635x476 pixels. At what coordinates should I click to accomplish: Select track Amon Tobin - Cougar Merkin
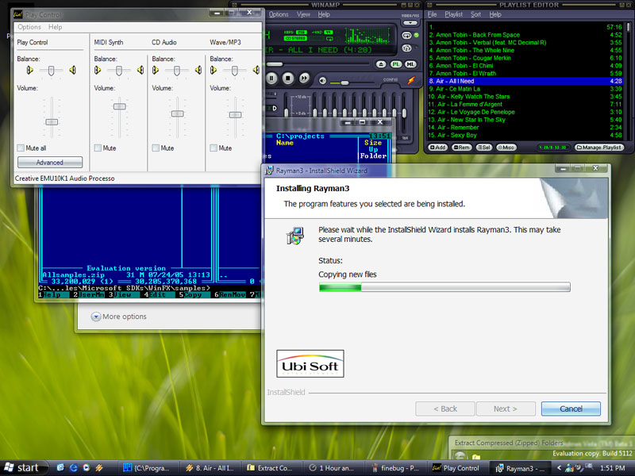point(525,58)
